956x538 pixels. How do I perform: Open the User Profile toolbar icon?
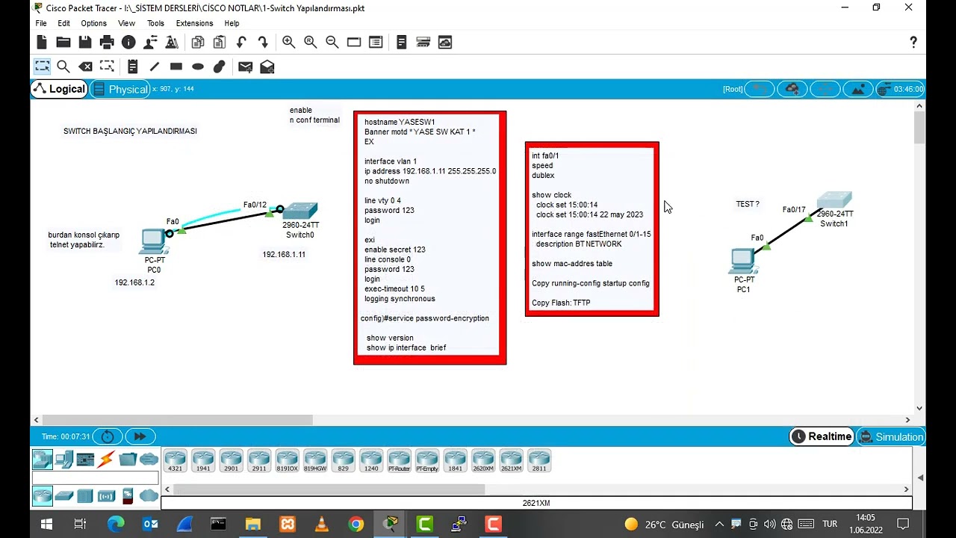[150, 43]
